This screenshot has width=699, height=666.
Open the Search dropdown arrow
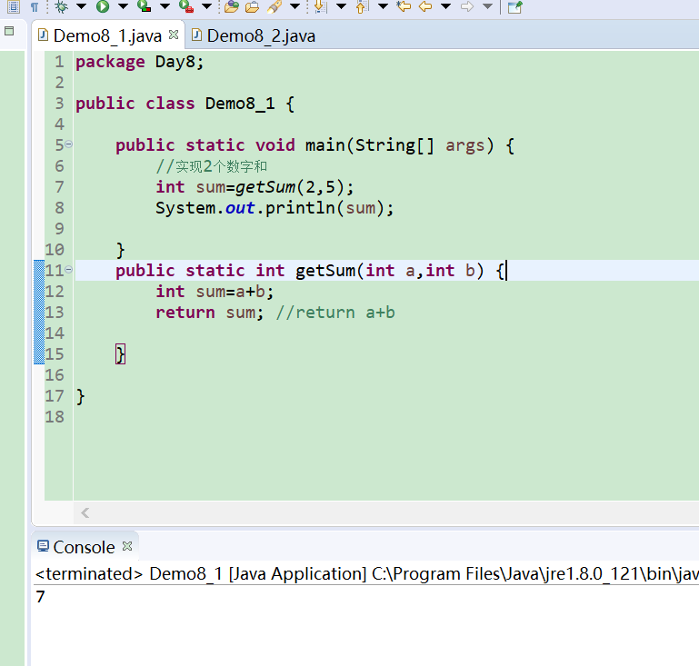[295, 6]
